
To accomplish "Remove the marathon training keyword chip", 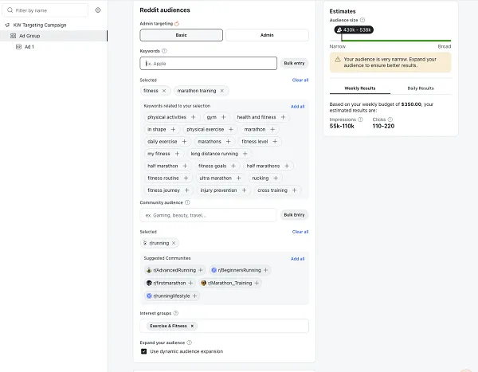I will 222,91.
